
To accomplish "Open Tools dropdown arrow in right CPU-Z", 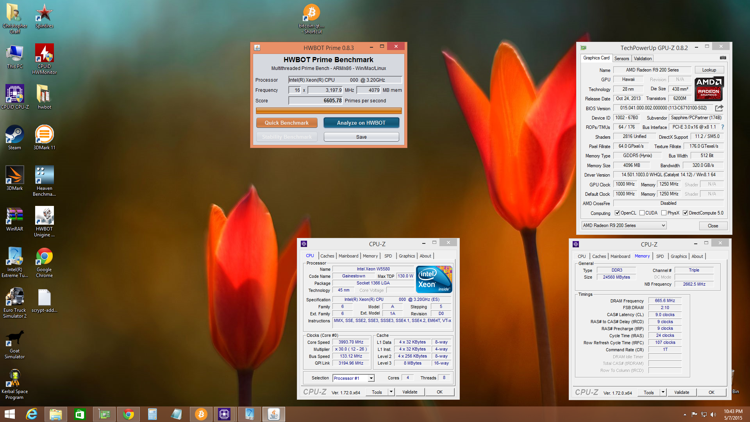I will point(662,392).
